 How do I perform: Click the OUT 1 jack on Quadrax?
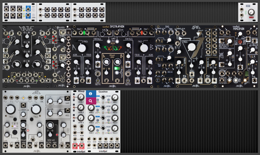(100, 146)
